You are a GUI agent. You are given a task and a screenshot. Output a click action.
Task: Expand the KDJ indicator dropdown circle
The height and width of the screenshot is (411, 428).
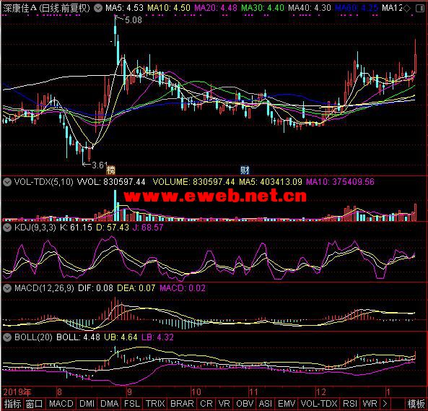[x=7, y=228]
